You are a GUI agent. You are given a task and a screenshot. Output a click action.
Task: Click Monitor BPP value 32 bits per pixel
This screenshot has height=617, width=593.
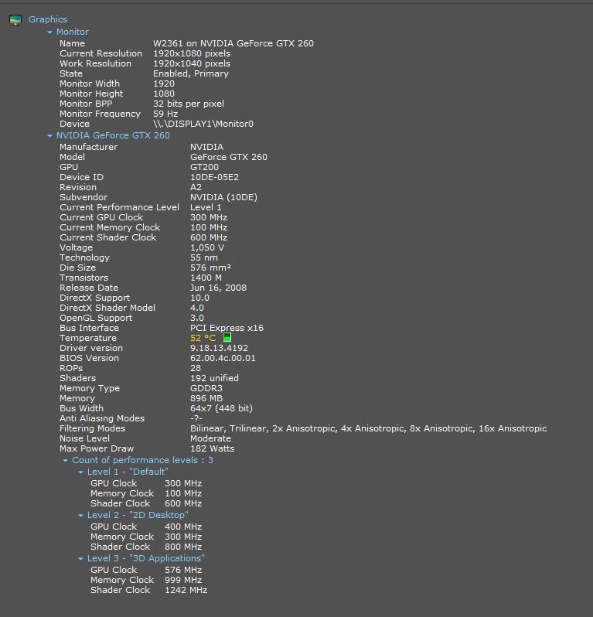189,104
